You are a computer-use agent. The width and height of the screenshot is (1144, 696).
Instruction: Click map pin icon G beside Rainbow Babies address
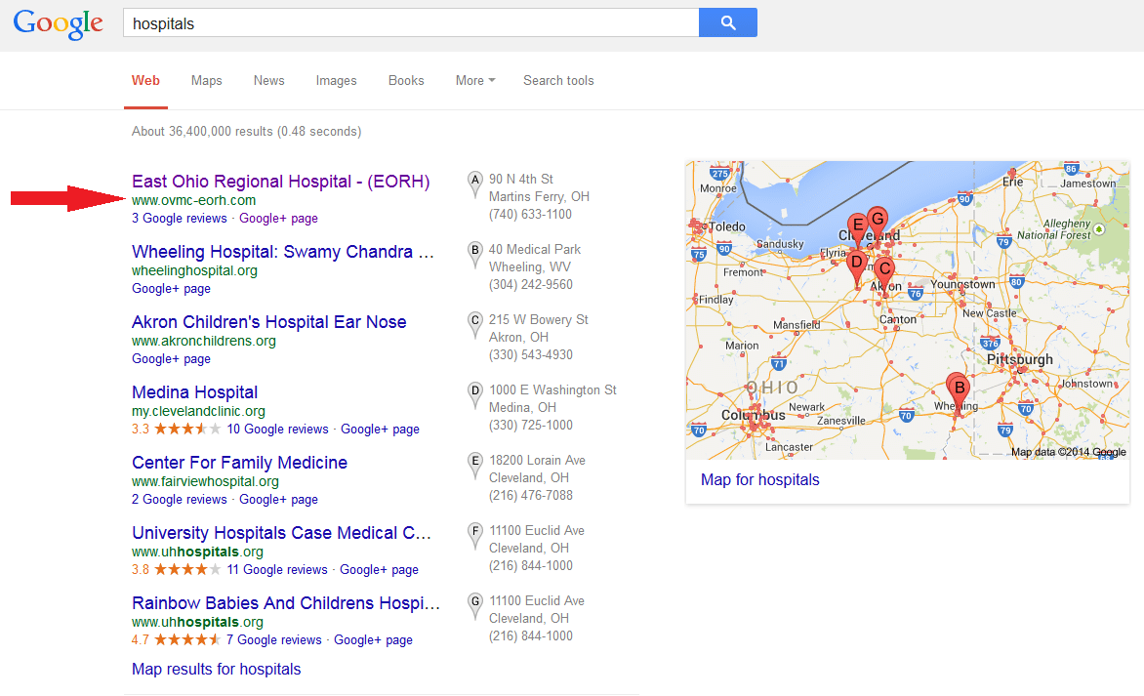[x=475, y=606]
